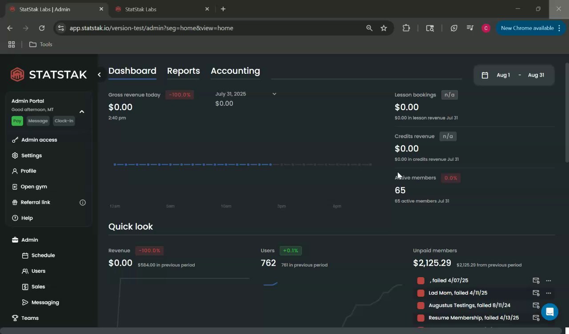Click the mail icon on Lad Mom row
569x334 pixels.
tap(536, 293)
